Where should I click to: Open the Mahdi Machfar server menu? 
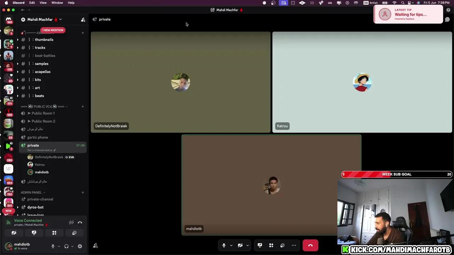(x=42, y=19)
